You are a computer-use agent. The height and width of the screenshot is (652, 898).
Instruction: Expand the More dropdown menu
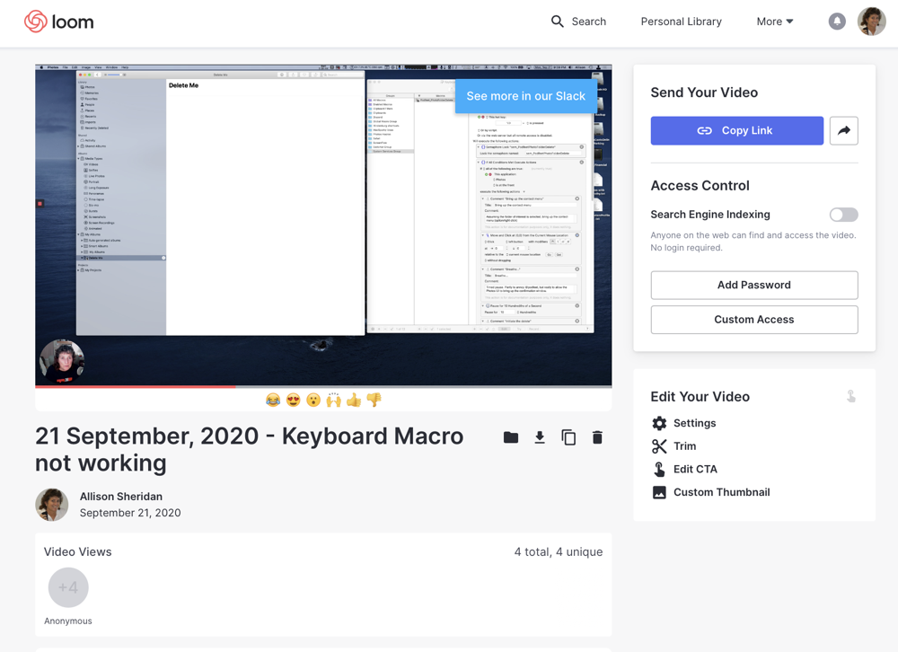(x=774, y=22)
